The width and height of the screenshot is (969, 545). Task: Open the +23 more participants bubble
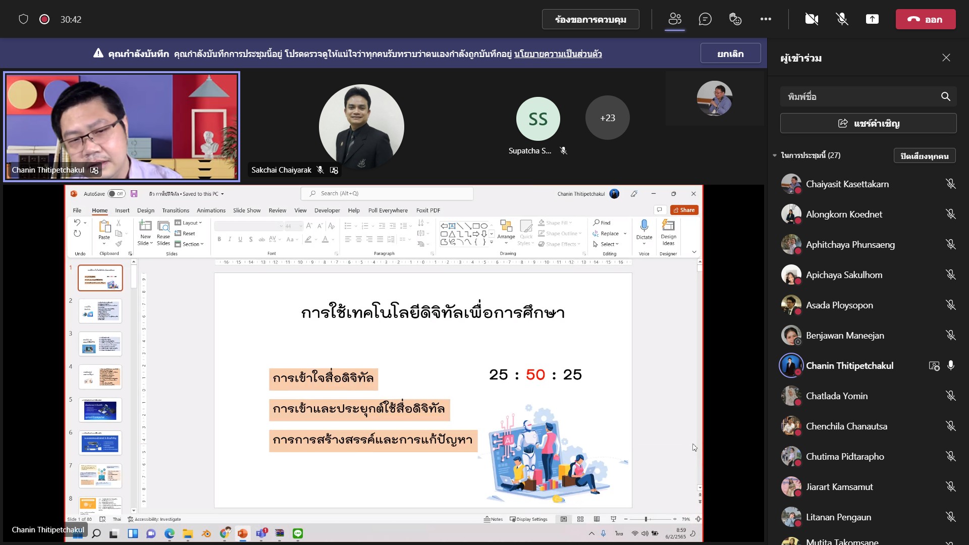(x=607, y=118)
